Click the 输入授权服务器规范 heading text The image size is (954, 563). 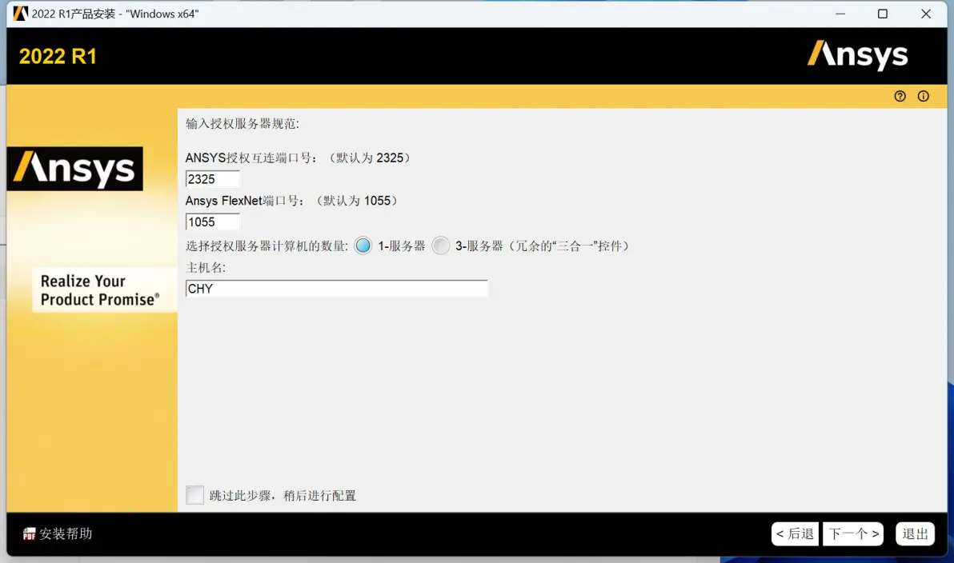coord(243,123)
